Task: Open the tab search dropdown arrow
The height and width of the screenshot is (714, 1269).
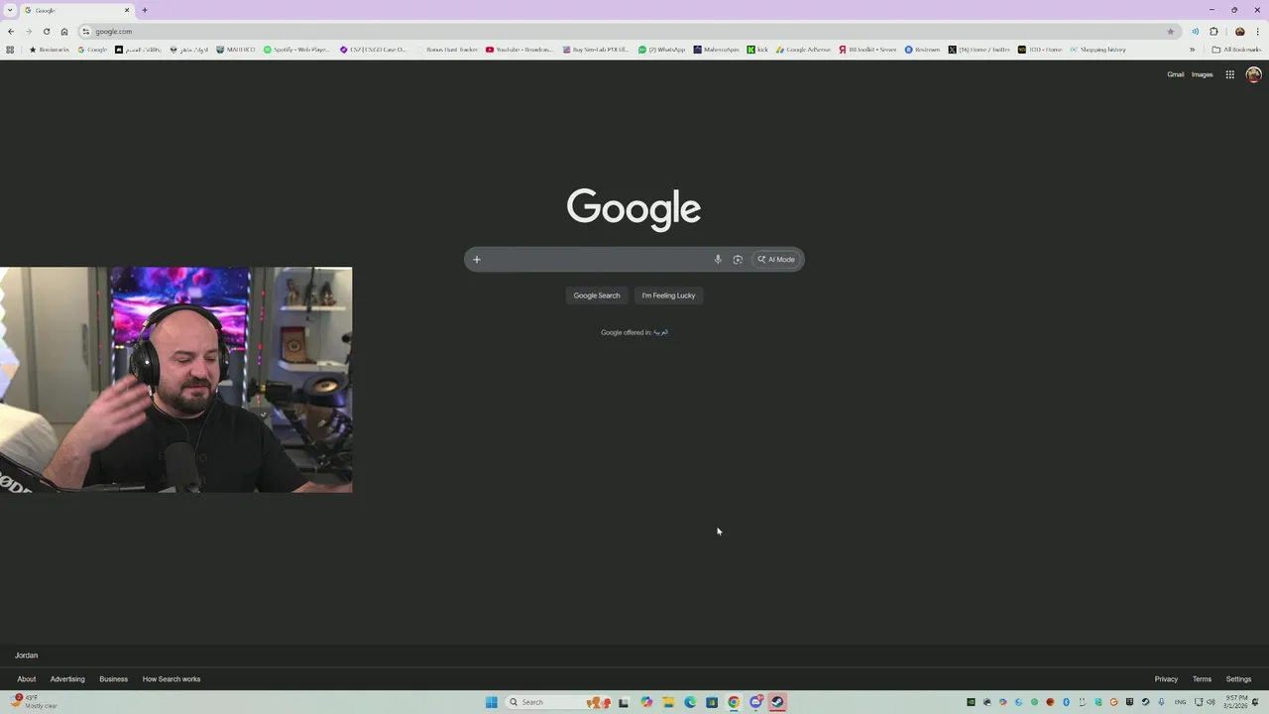Action: (10, 10)
